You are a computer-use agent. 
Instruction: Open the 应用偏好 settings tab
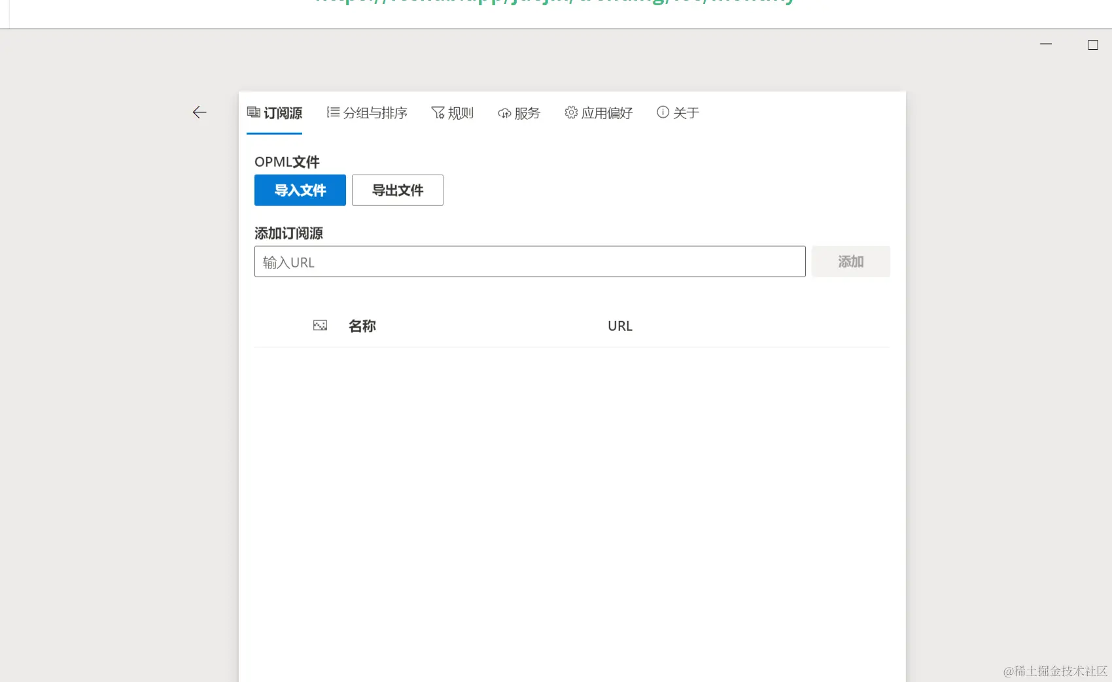pyautogui.click(x=599, y=113)
